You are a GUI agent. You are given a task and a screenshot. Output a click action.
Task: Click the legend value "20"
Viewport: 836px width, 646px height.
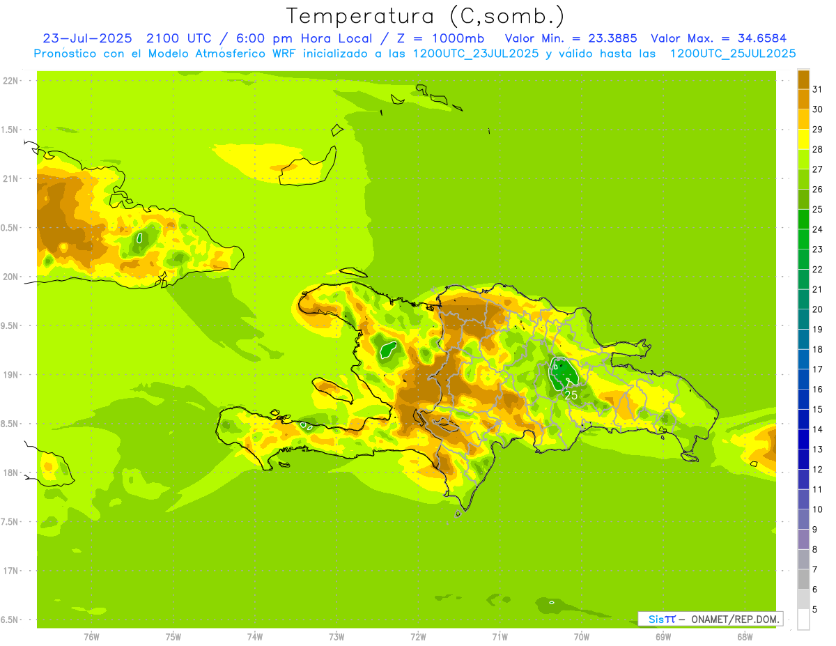coord(818,309)
